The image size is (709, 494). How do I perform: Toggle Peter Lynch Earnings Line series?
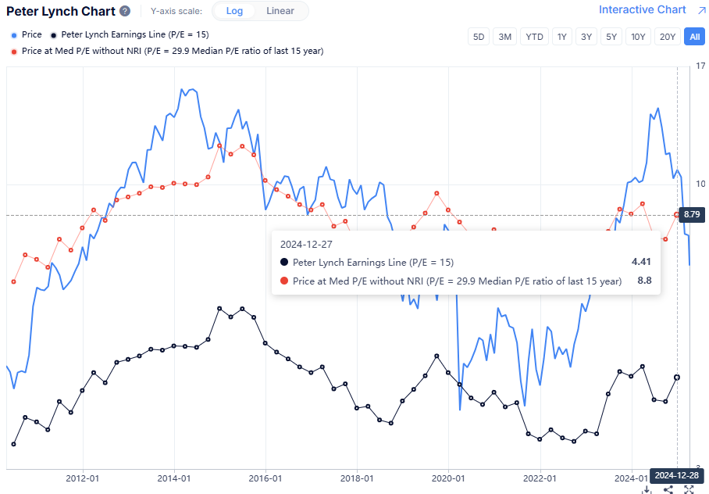[134, 35]
